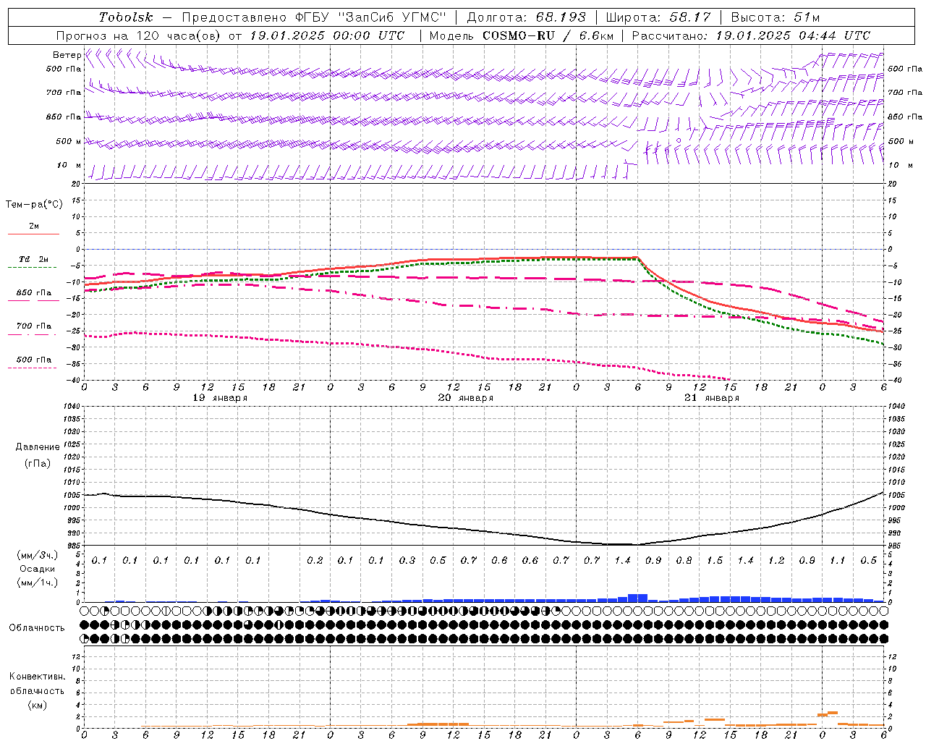This screenshot has height=741, width=926.
Task: Click the precipitation value "1.2"
Action: 776,561
